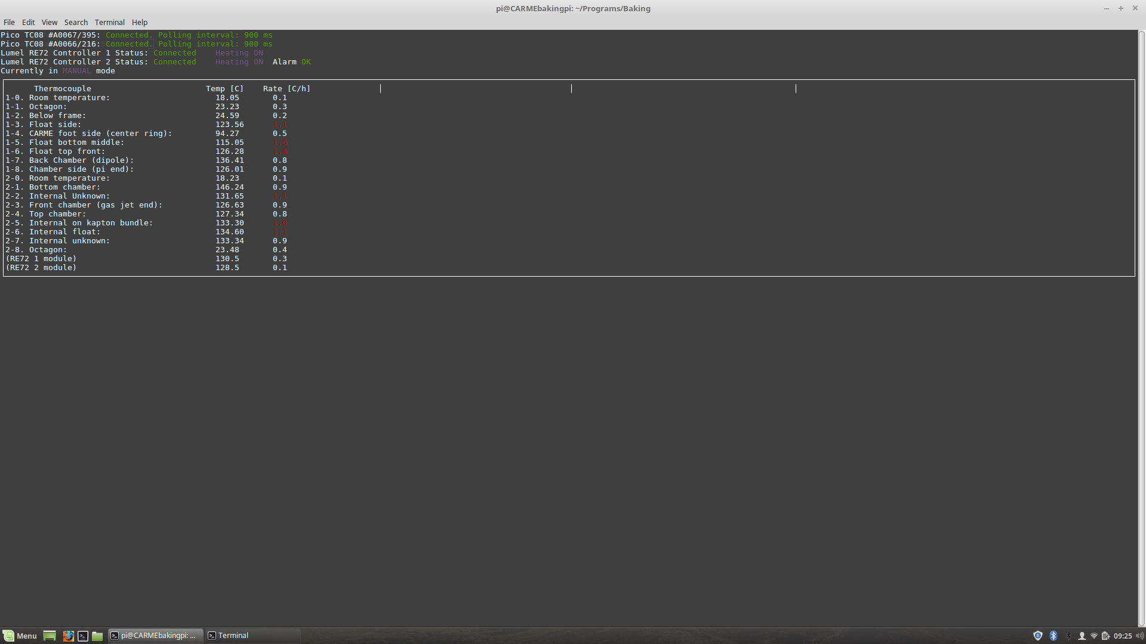This screenshot has height=644, width=1146.
Task: Select the pi@CARMEbakingpi window in taskbar
Action: click(154, 636)
